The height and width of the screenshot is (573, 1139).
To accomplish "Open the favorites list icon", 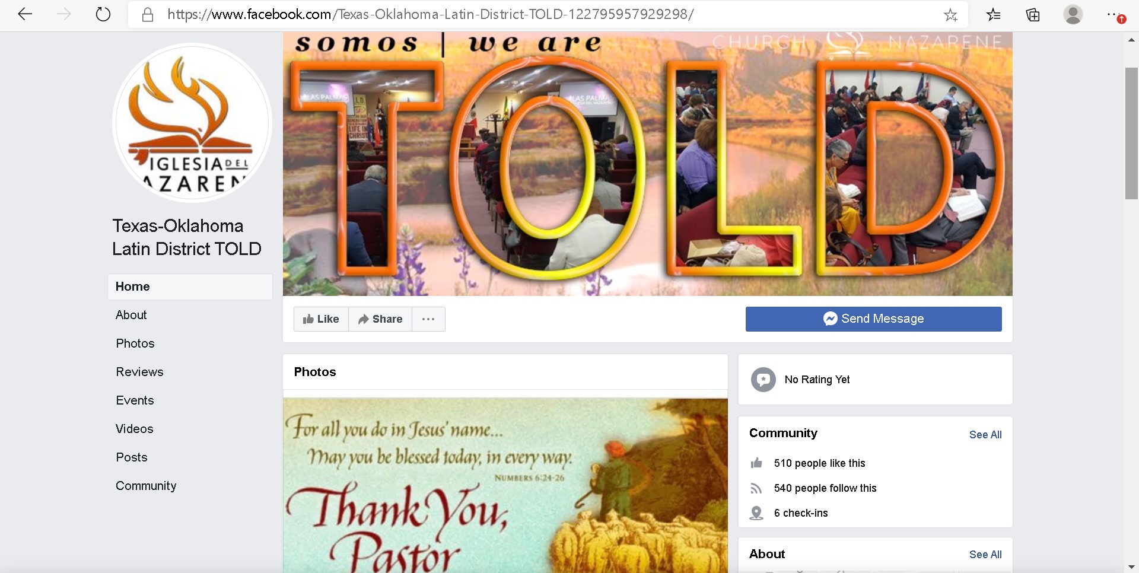I will [994, 15].
